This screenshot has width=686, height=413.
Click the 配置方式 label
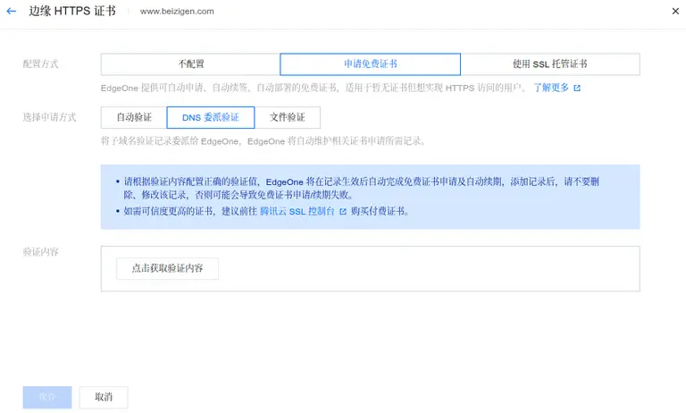click(41, 64)
